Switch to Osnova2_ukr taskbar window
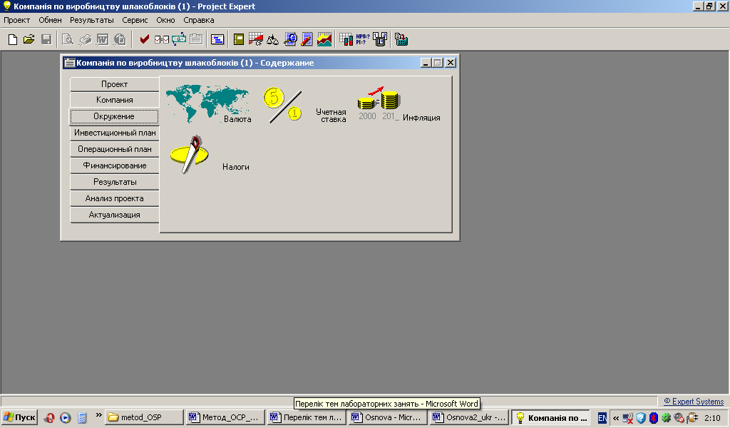 [469, 417]
